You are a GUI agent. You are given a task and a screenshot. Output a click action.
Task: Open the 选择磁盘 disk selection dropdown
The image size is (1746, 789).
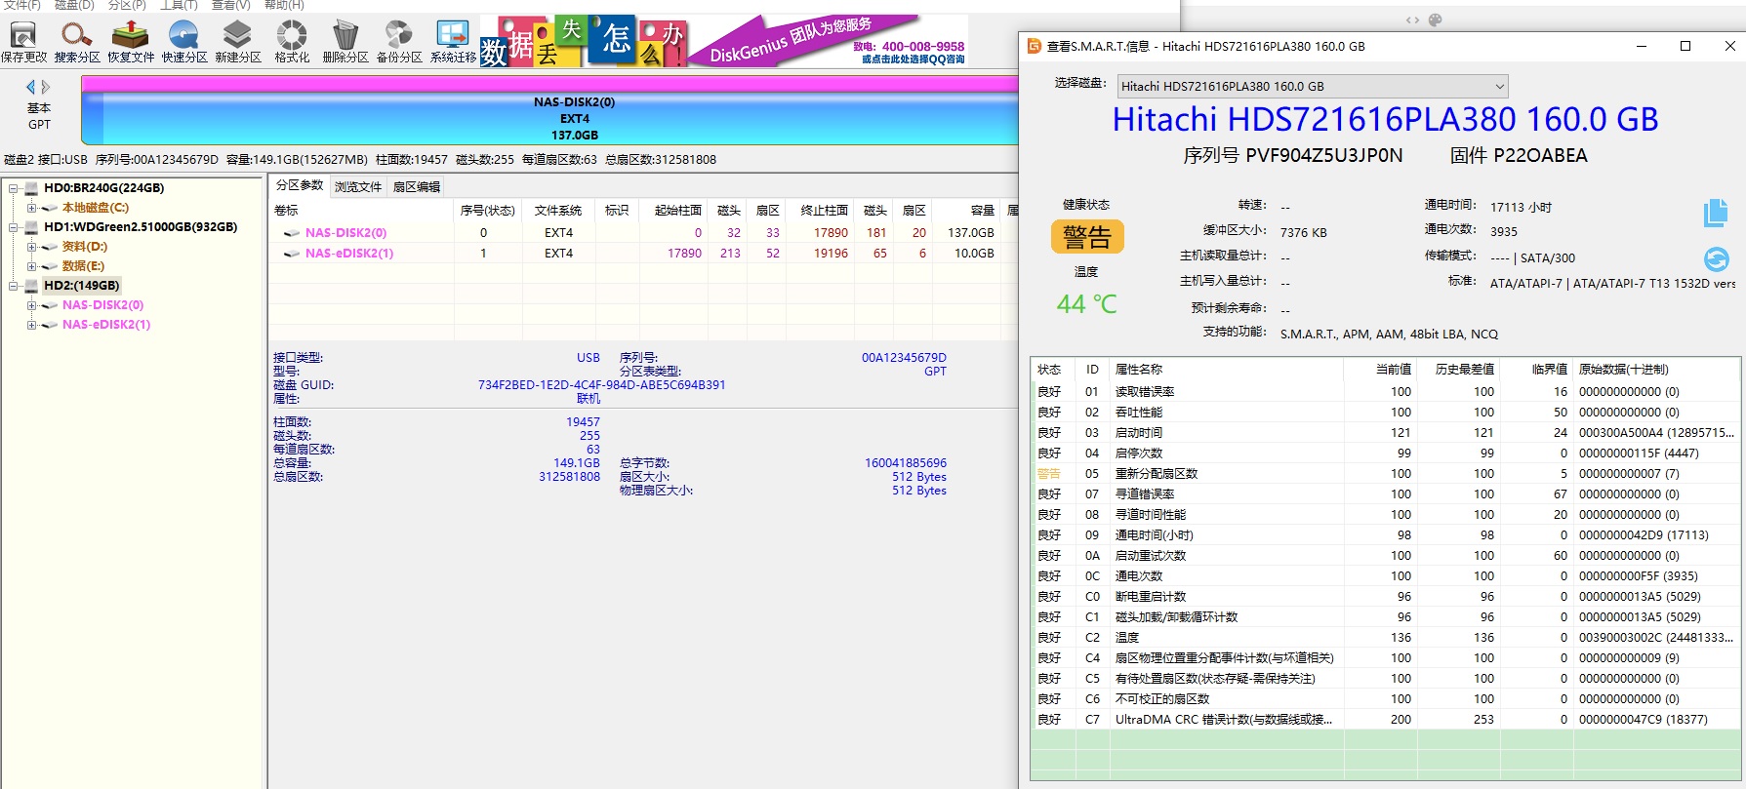pyautogui.click(x=1313, y=86)
